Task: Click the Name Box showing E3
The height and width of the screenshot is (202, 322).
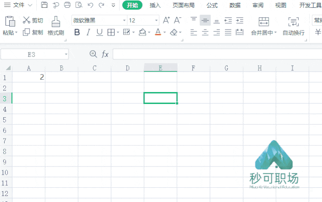Action: (x=34, y=54)
